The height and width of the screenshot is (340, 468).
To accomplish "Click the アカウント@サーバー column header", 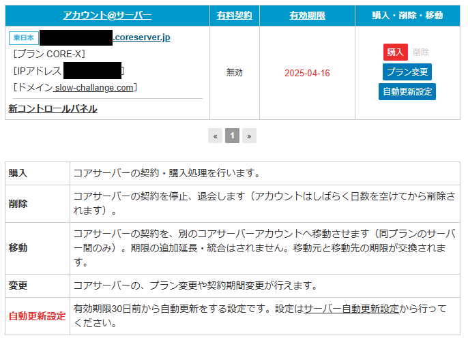I will [107, 15].
